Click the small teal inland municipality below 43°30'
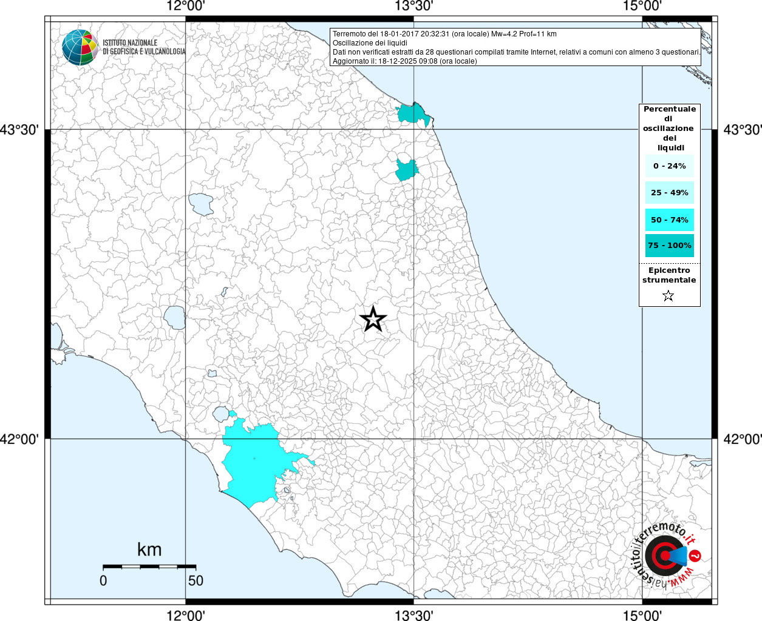The height and width of the screenshot is (621, 762). 406,170
